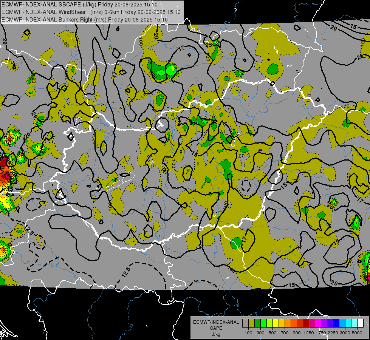Select the 5000 legend tick label
The image size is (370, 340).
click(x=357, y=333)
